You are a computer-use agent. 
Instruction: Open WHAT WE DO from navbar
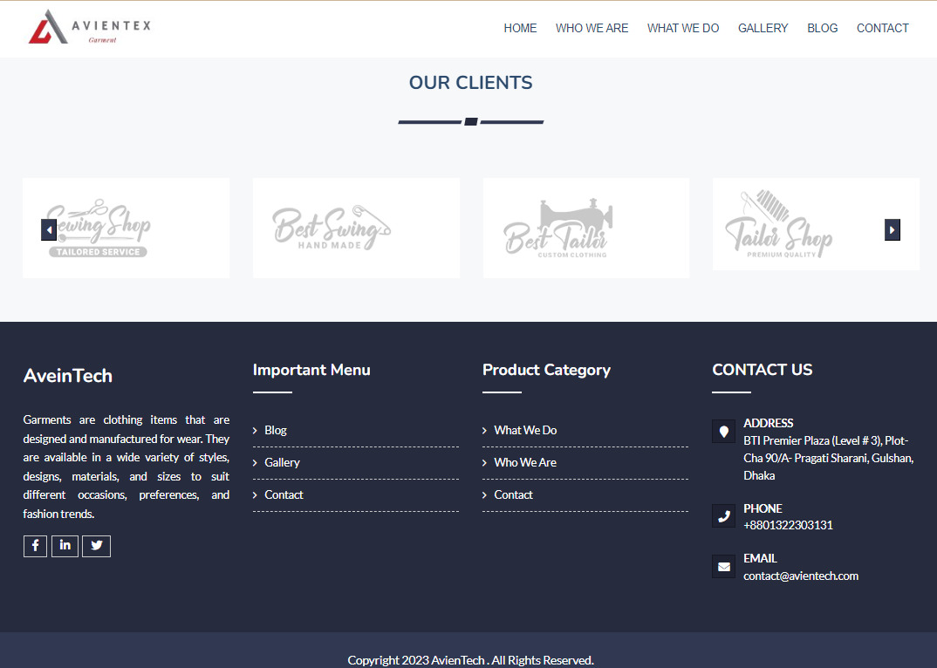click(683, 28)
